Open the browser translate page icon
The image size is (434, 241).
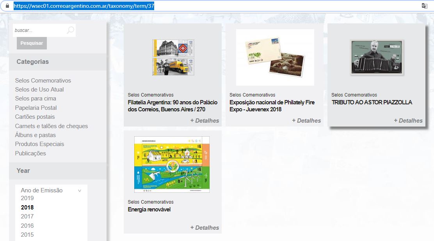[424, 6]
